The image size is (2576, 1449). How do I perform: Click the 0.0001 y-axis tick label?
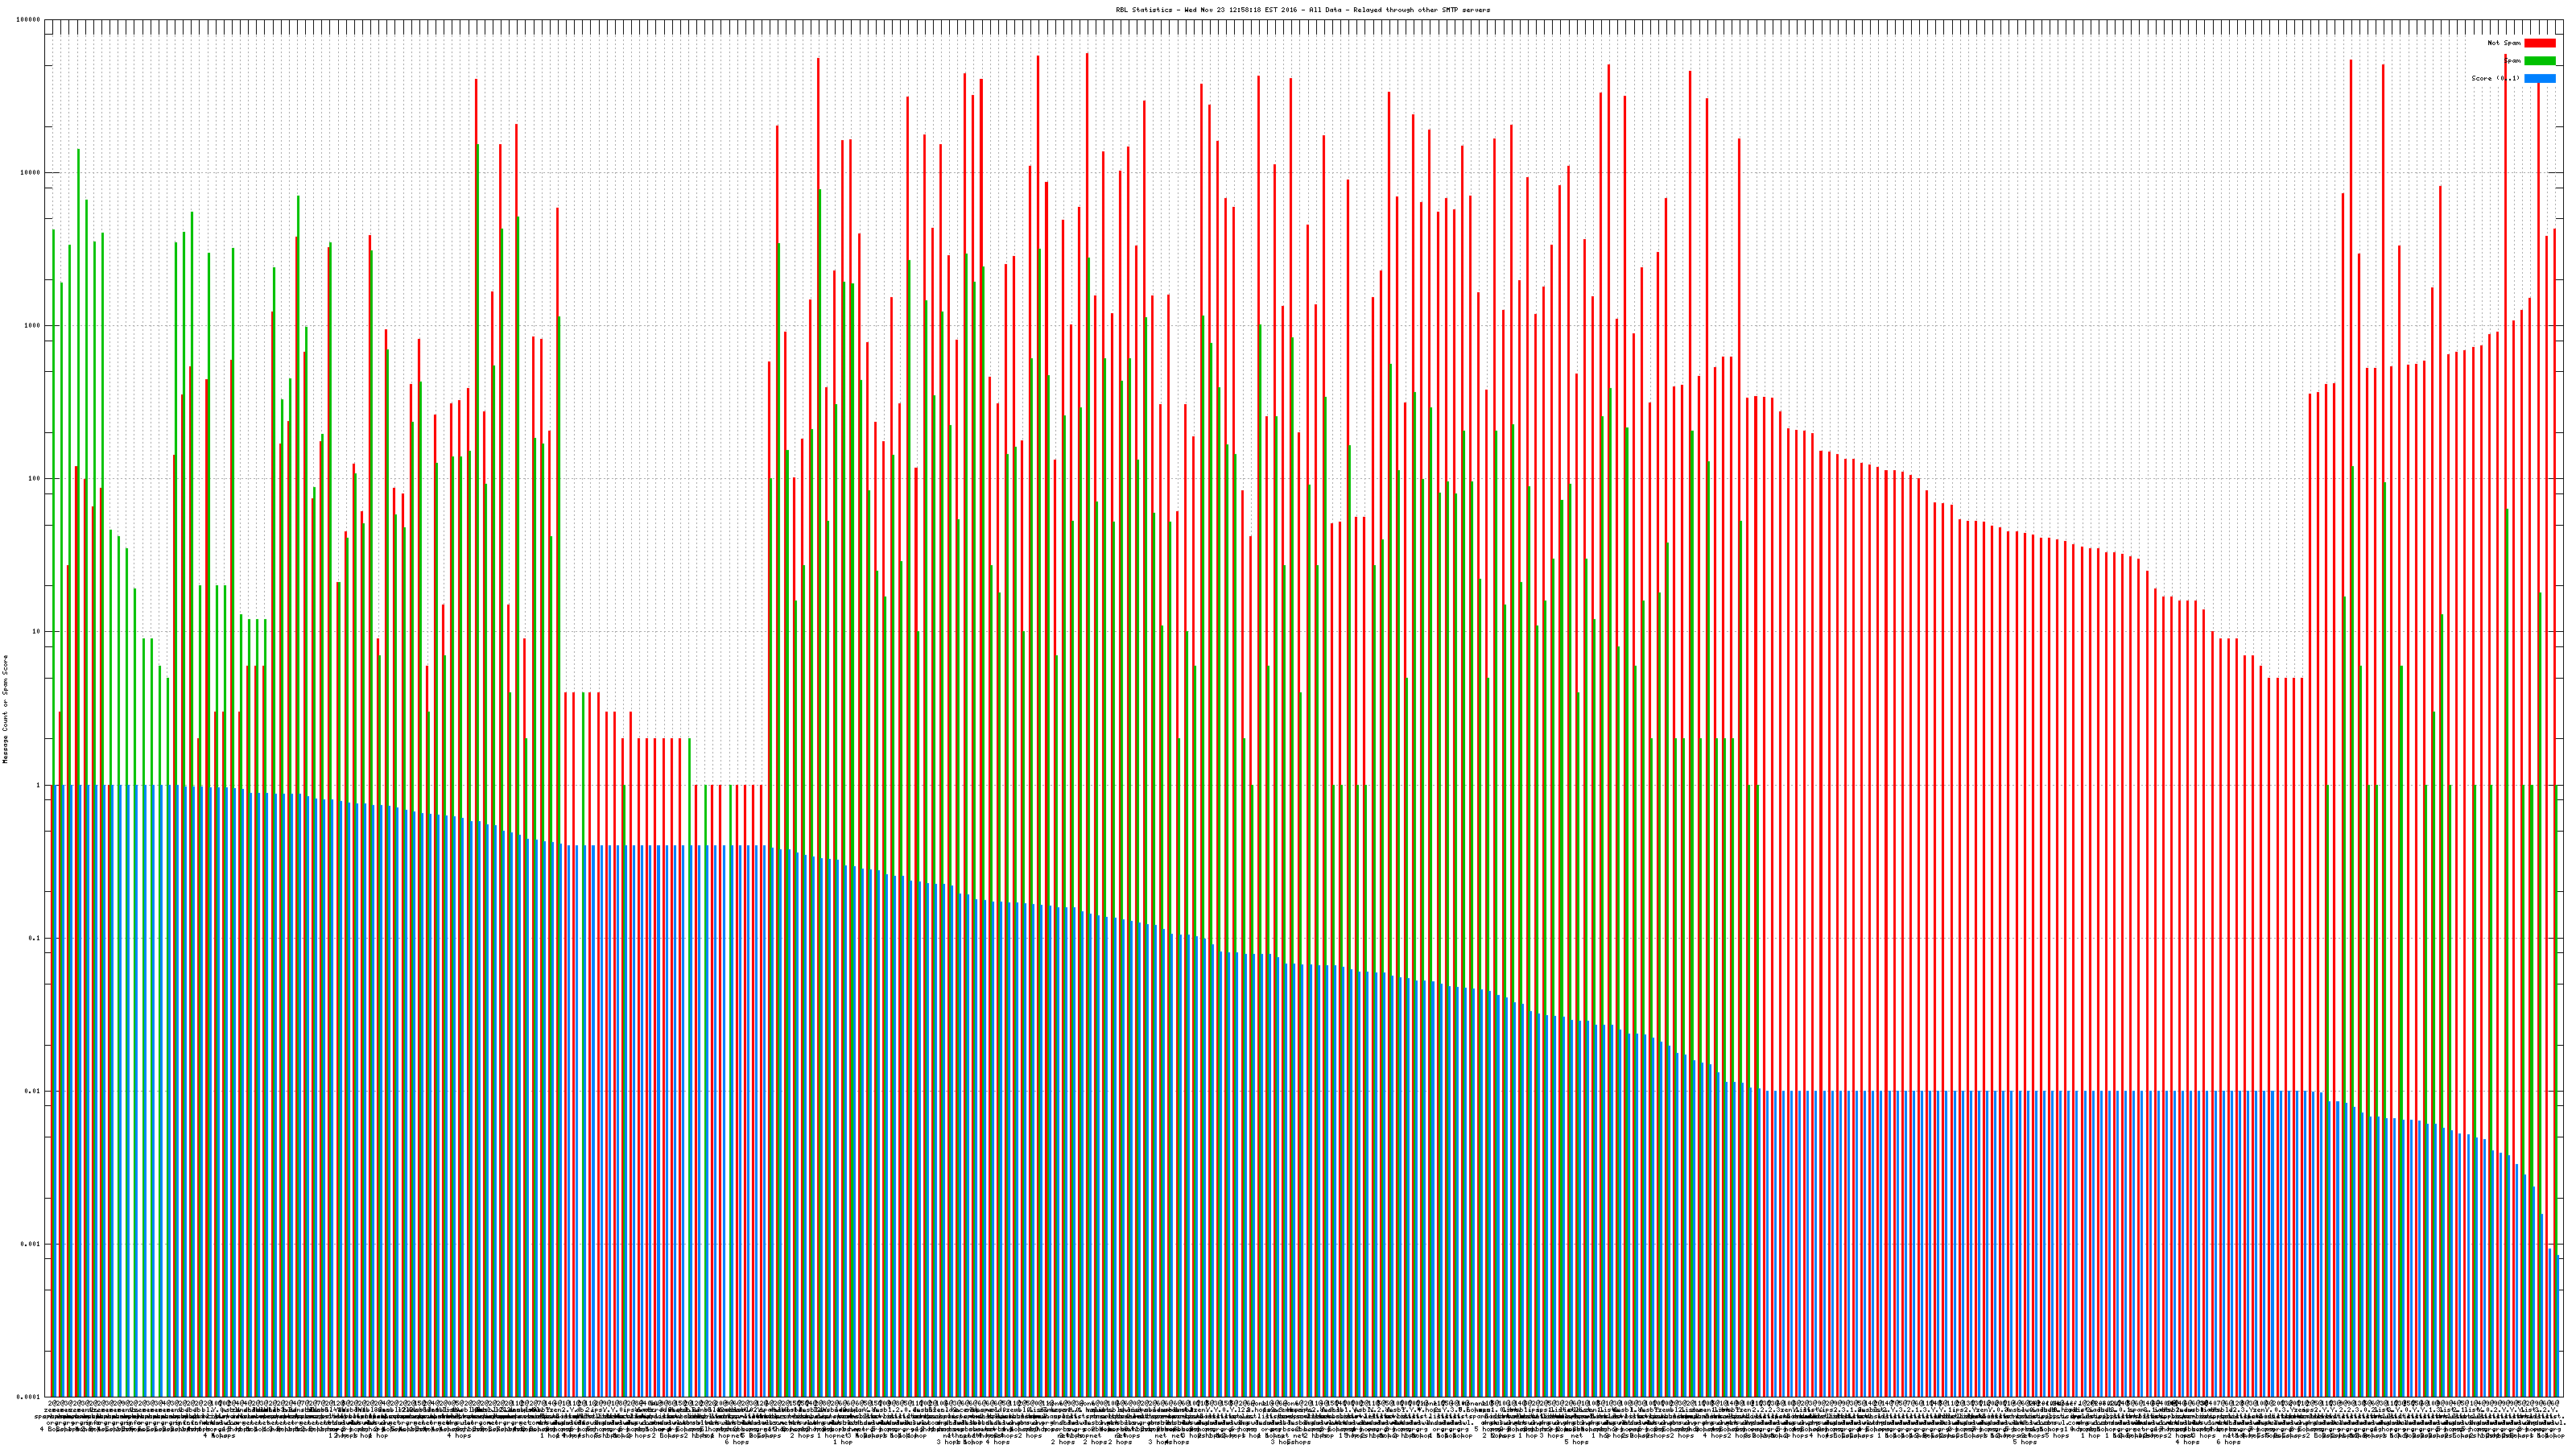29,1397
